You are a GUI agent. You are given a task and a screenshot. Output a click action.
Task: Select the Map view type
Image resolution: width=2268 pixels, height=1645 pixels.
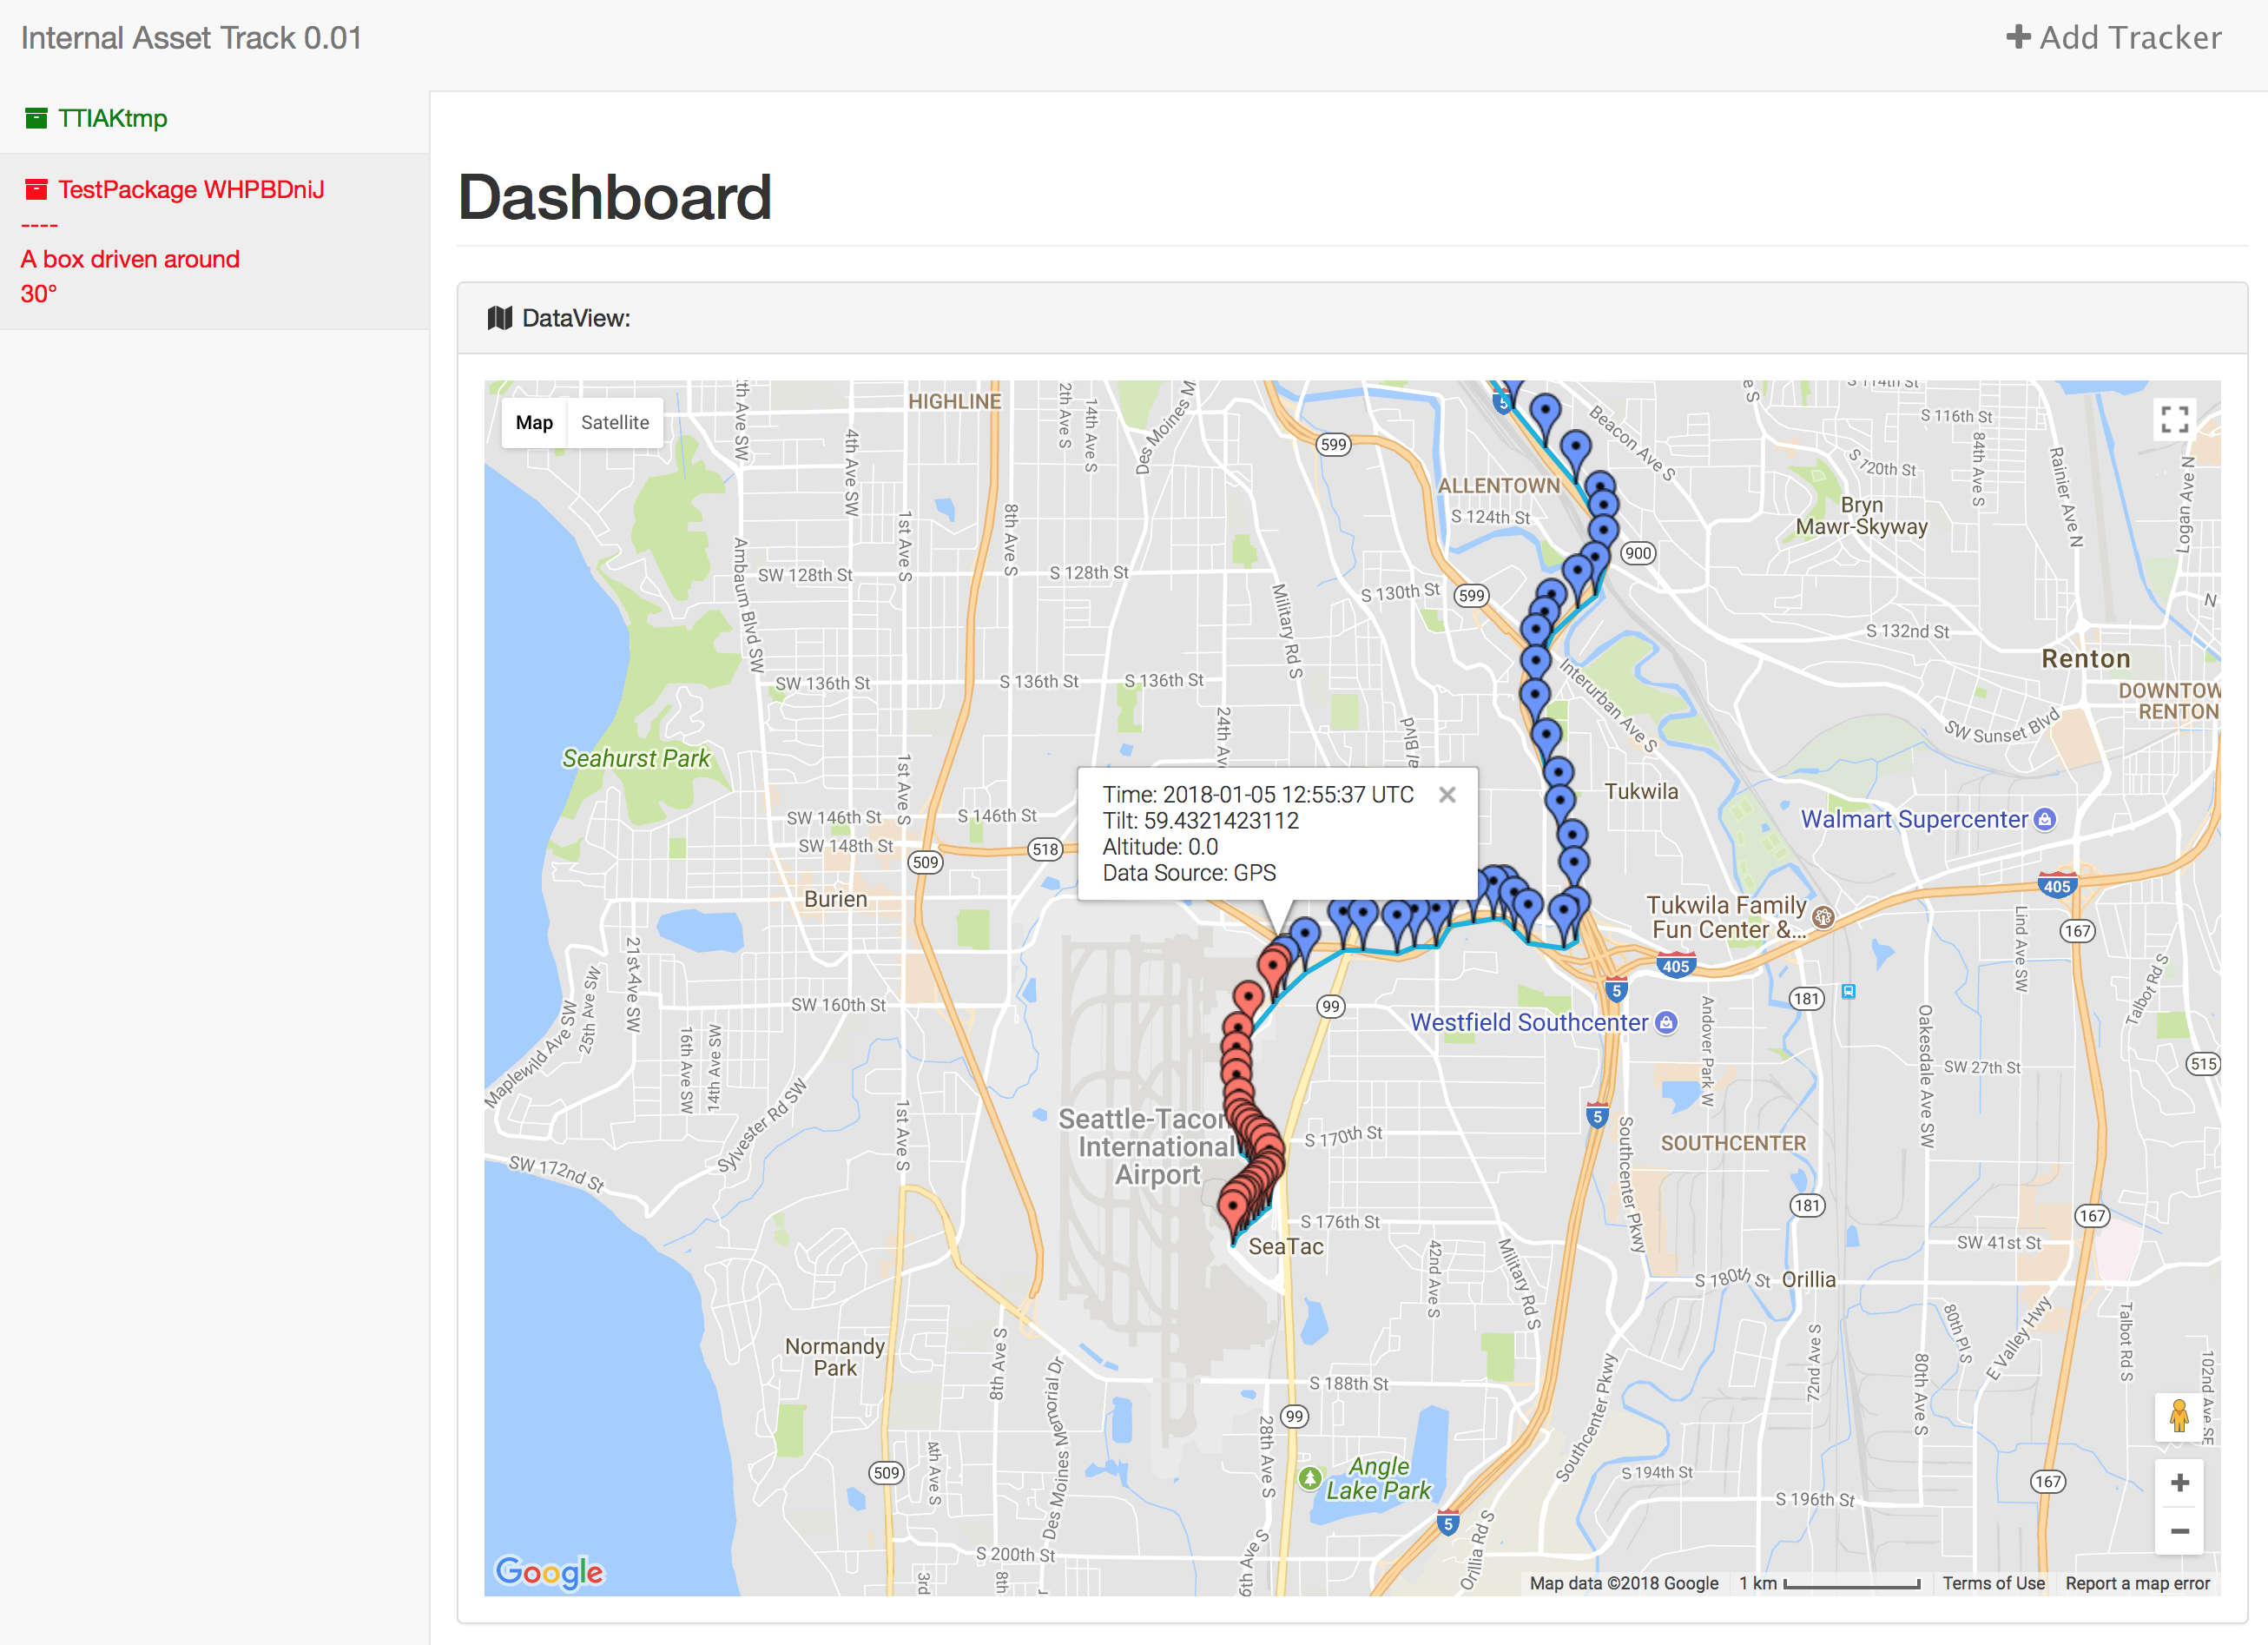click(534, 423)
